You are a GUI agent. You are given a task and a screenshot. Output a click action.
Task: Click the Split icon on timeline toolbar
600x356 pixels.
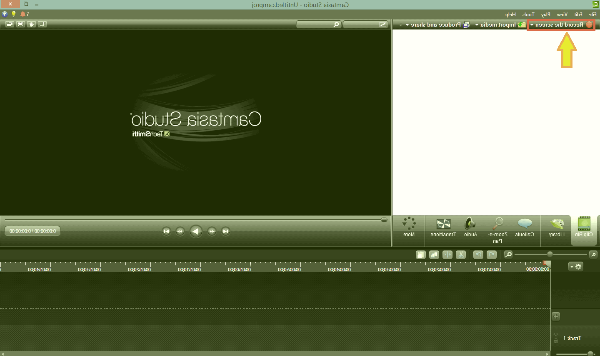(x=447, y=255)
